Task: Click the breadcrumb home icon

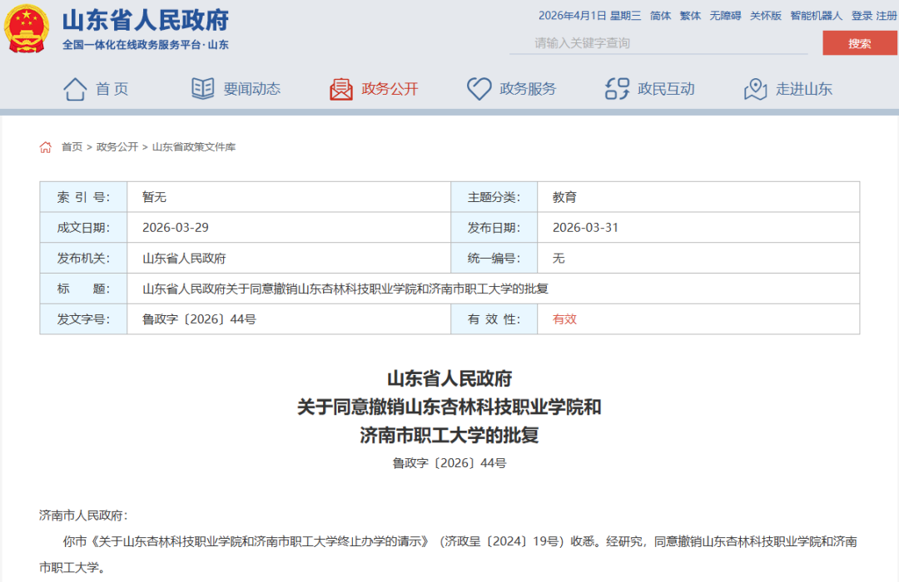Action: 46,145
